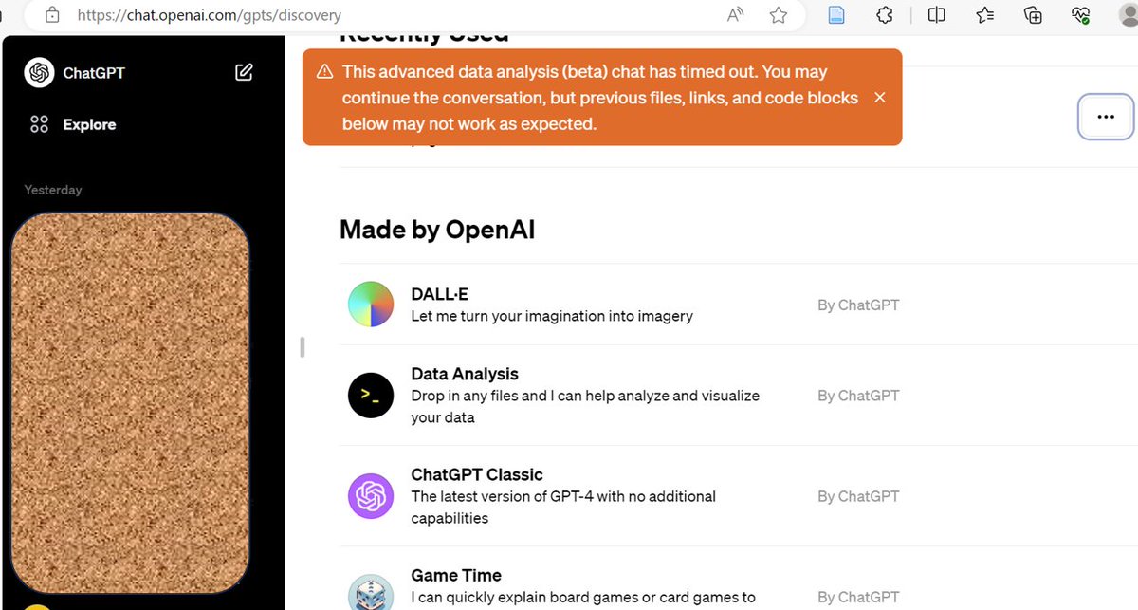Open browser collections icon
The width and height of the screenshot is (1138, 610).
coord(1033,15)
